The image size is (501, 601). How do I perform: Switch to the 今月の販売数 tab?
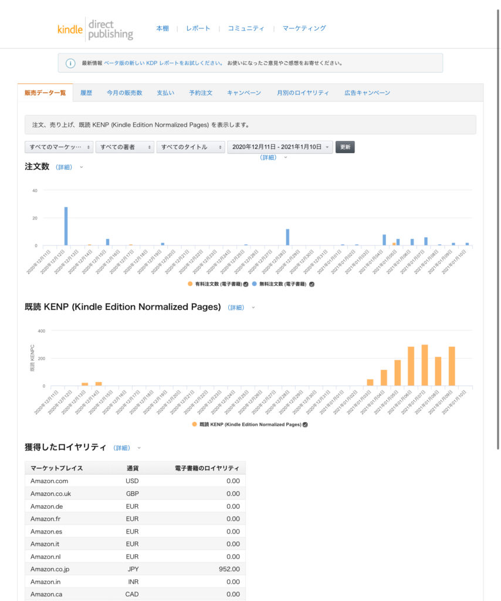[x=124, y=93]
